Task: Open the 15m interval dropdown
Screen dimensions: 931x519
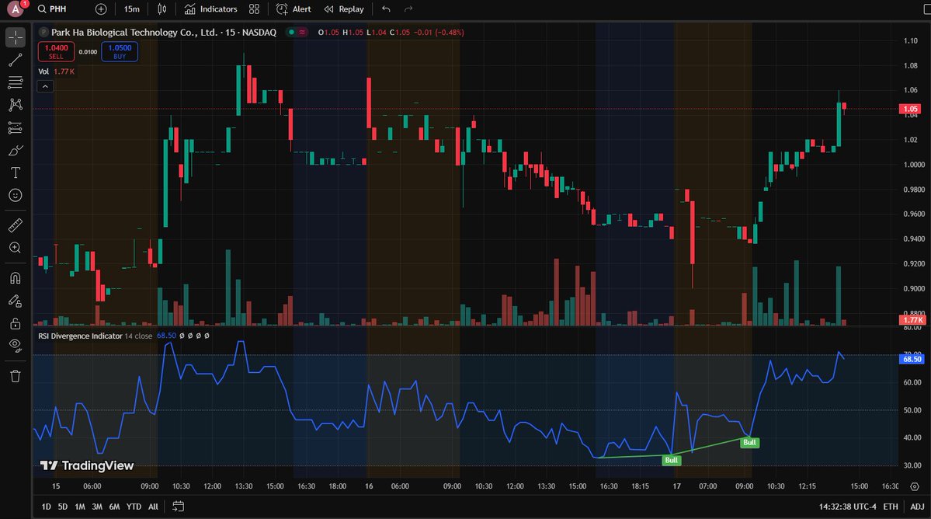Action: (x=132, y=9)
